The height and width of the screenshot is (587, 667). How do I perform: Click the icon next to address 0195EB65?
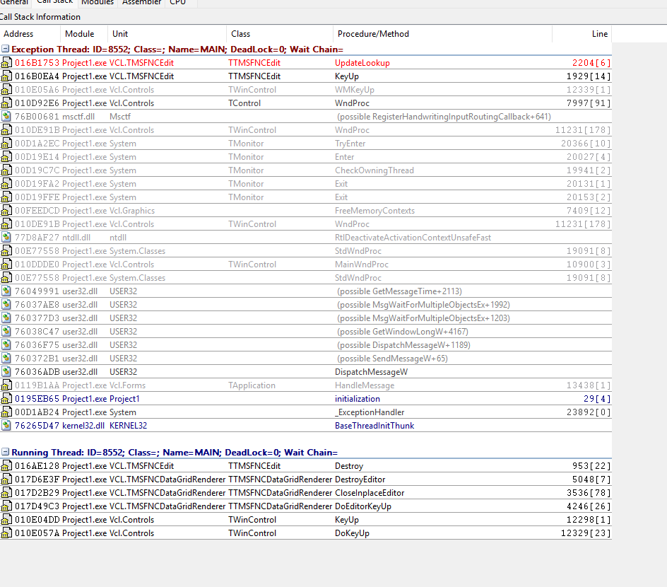coord(6,399)
